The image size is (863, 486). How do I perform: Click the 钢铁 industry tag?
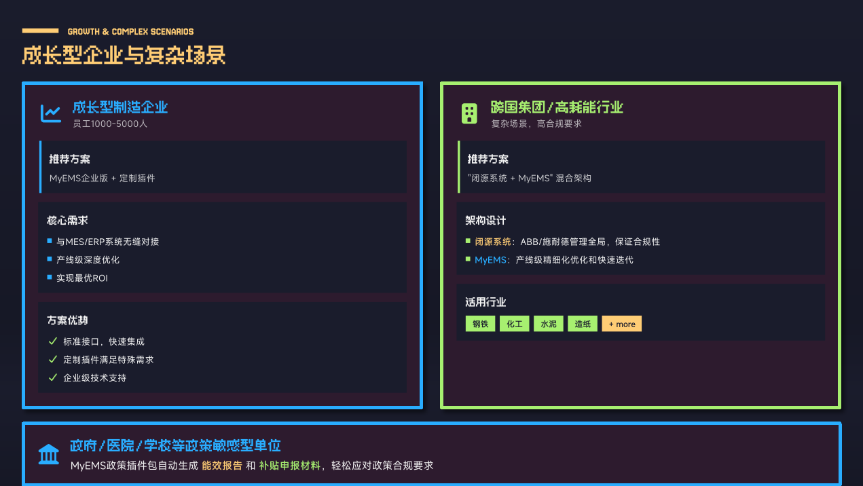coord(480,324)
